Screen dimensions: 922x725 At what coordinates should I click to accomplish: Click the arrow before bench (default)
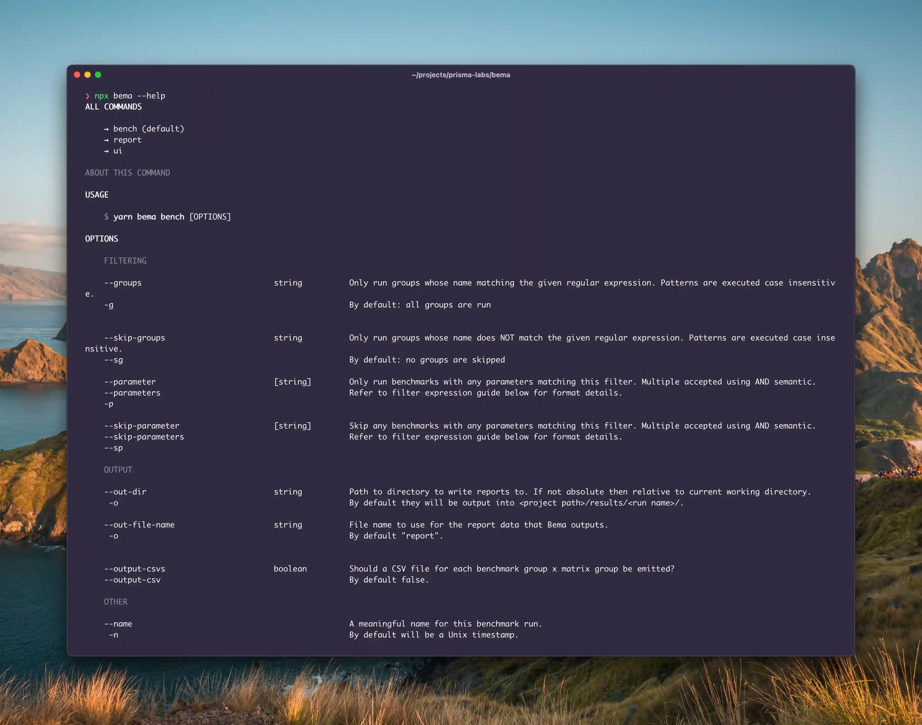[106, 129]
